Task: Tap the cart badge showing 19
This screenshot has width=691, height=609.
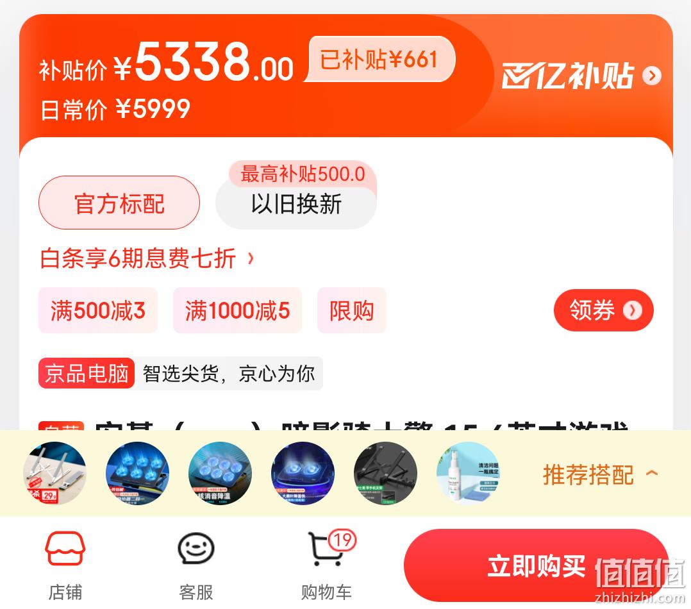Action: coord(342,540)
